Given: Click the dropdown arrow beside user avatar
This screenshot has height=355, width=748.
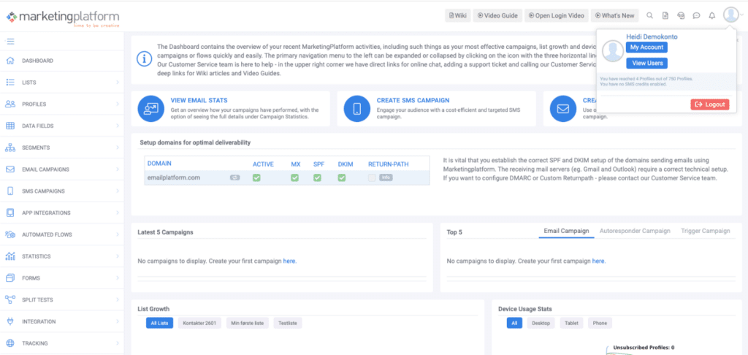Looking at the screenshot, I should [742, 16].
